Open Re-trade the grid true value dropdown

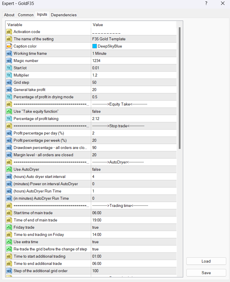(x=95, y=249)
